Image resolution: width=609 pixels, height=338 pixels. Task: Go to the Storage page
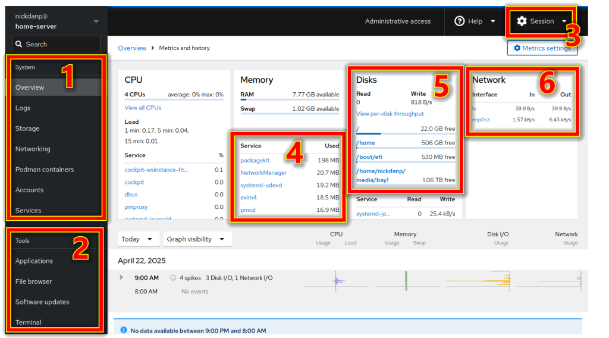[x=27, y=129]
